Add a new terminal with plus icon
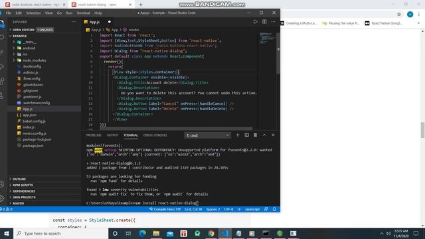Image resolution: width=425 pixels, height=239 pixels. pyautogui.click(x=238, y=135)
